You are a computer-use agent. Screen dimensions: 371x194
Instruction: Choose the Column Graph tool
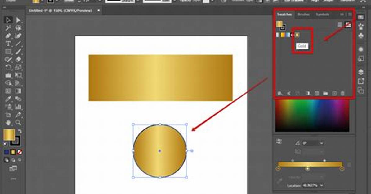(x=18, y=107)
